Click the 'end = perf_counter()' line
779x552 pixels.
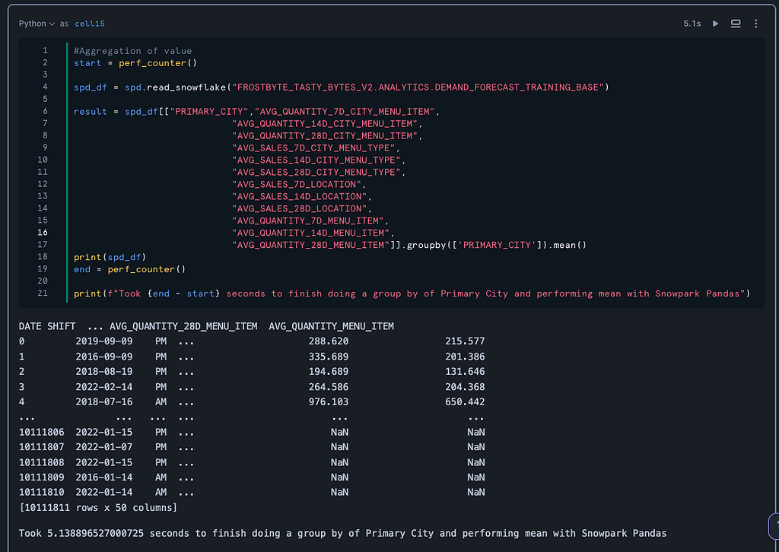tap(129, 270)
